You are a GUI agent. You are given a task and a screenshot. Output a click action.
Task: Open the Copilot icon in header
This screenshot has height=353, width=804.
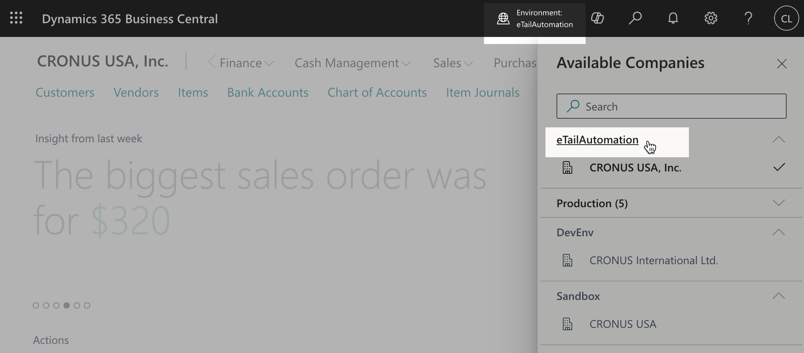click(597, 18)
